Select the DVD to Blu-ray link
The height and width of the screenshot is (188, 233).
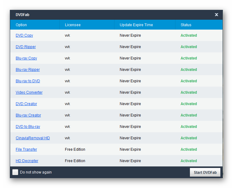pos(28,127)
